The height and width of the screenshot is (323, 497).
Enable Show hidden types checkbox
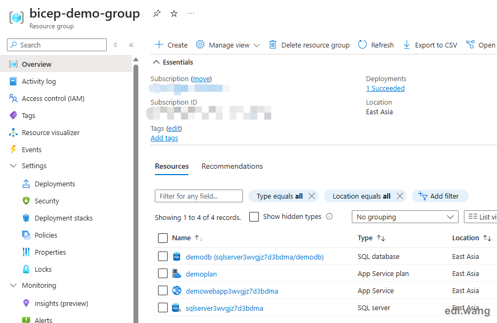[x=254, y=217]
